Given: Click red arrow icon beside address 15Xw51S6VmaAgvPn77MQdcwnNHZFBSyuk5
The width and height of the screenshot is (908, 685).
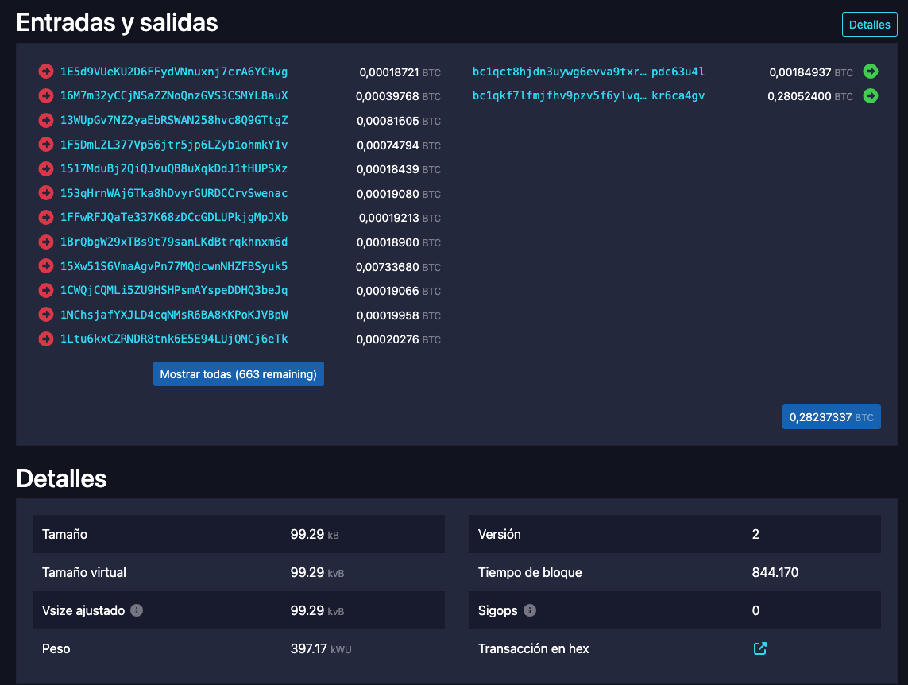Looking at the screenshot, I should click(46, 266).
